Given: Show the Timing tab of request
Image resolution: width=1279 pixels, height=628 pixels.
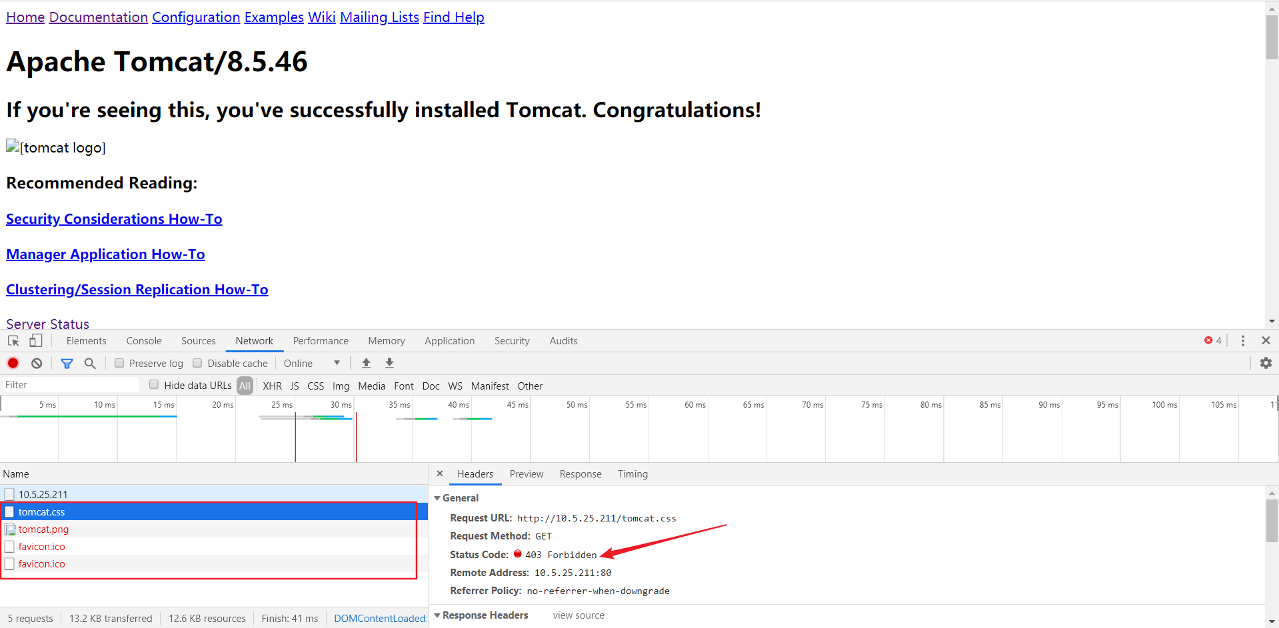Looking at the screenshot, I should tap(633, 474).
